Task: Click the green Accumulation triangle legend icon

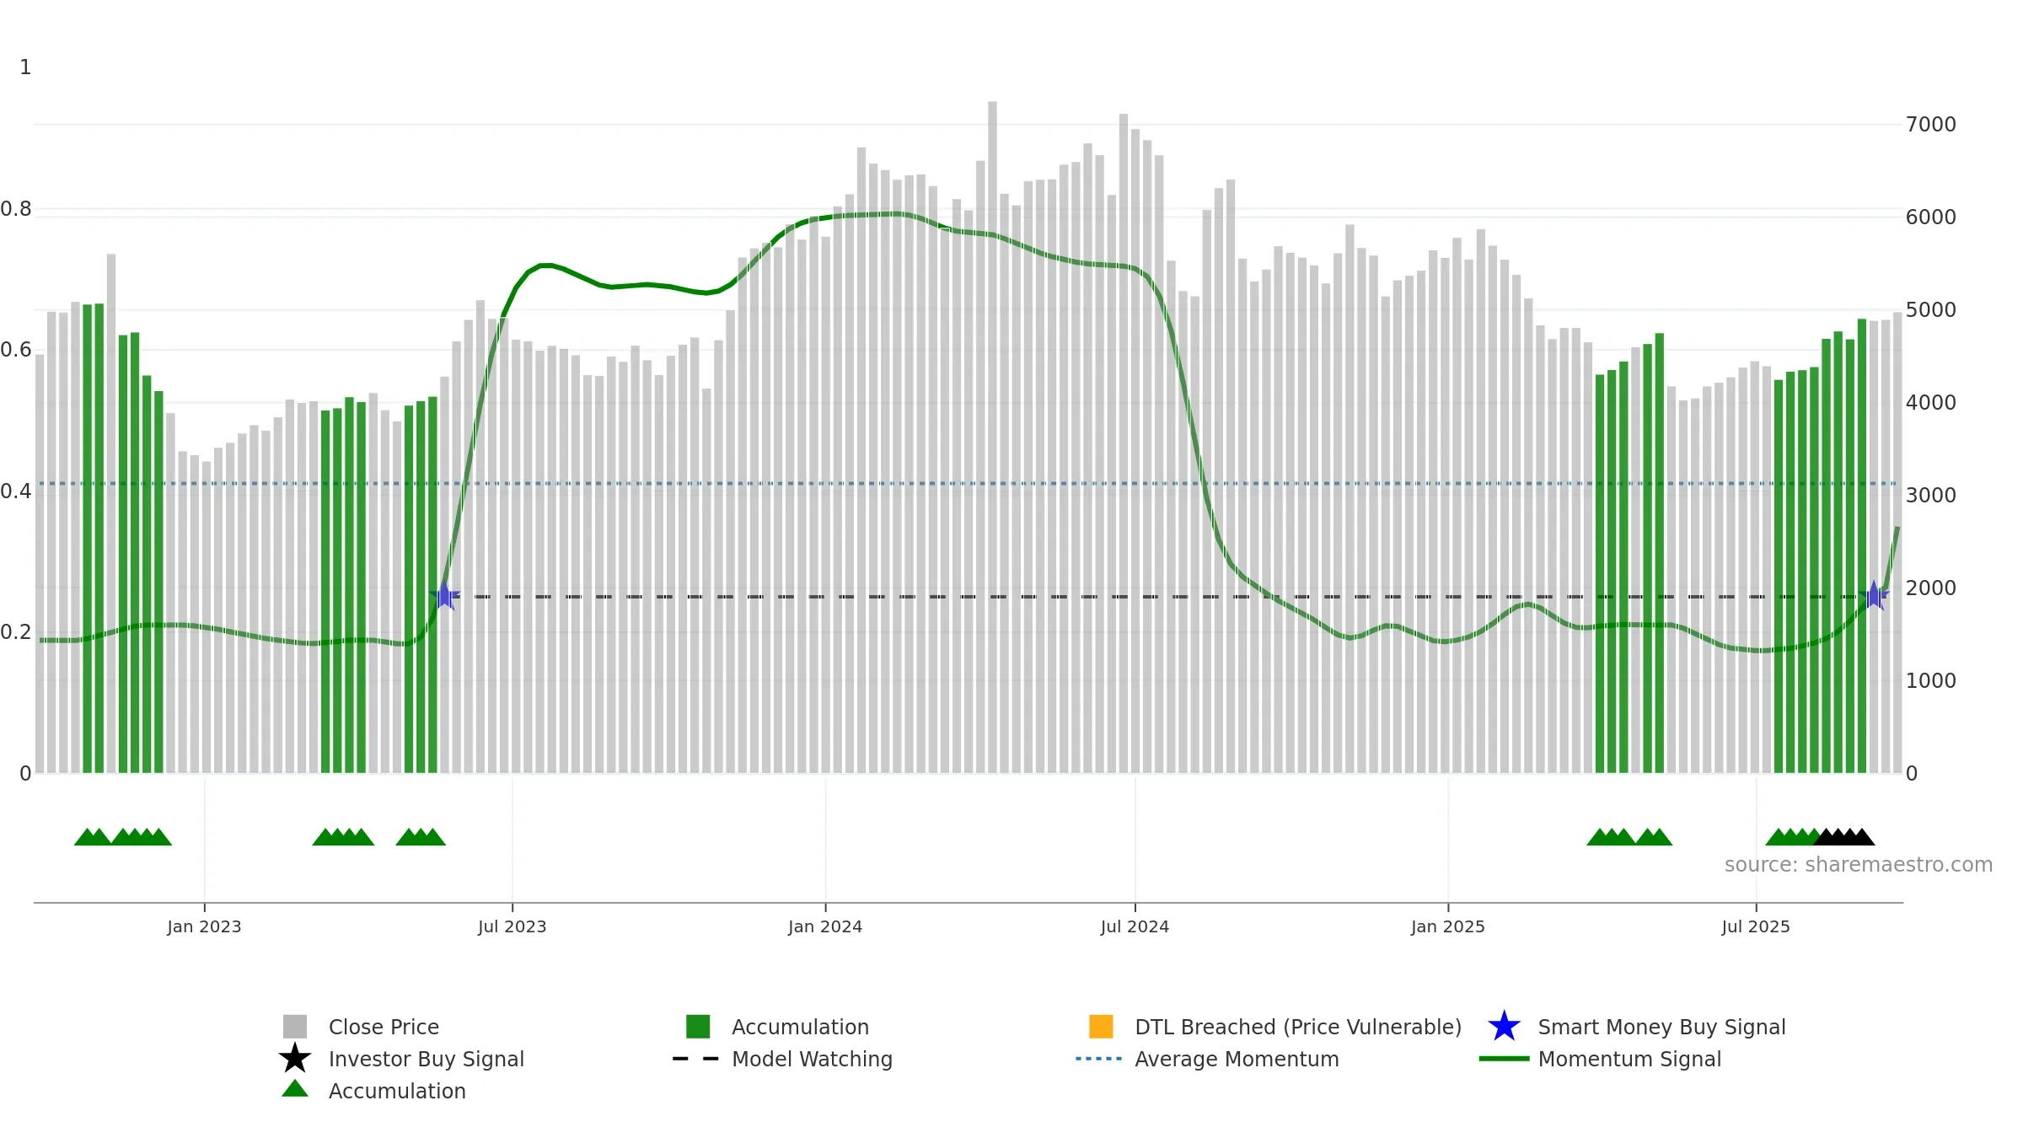Action: click(295, 1089)
